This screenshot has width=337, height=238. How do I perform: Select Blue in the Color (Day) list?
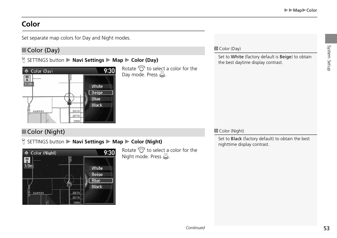click(101, 99)
